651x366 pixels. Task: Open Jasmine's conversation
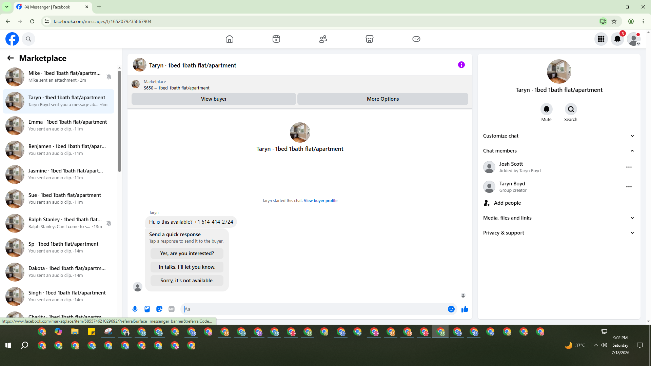(58, 174)
